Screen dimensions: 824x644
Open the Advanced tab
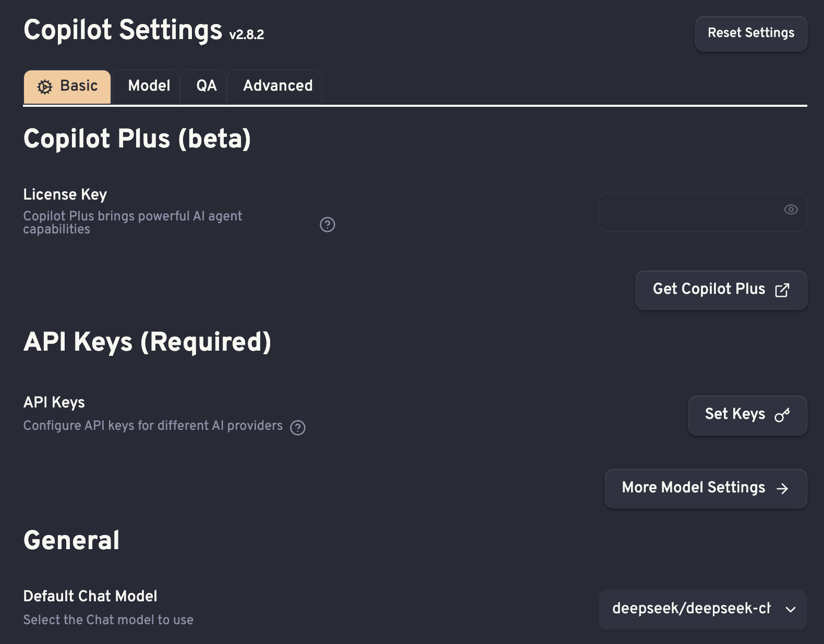pos(277,86)
